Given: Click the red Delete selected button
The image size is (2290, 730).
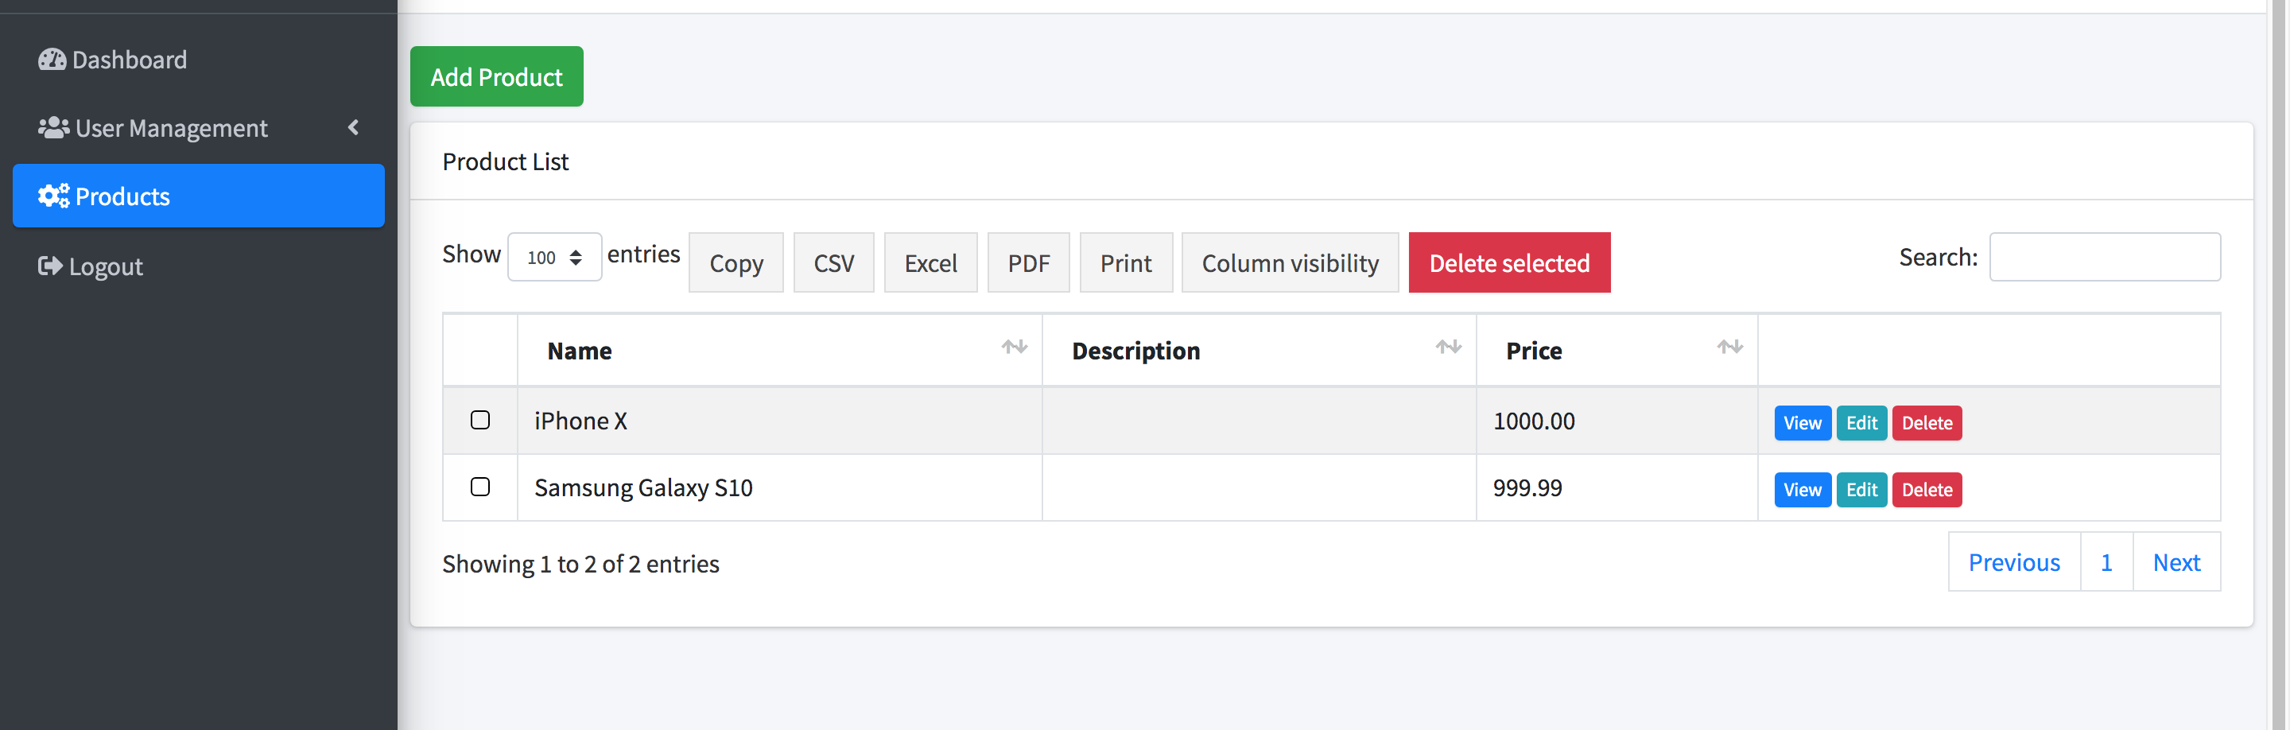Looking at the screenshot, I should tap(1508, 263).
